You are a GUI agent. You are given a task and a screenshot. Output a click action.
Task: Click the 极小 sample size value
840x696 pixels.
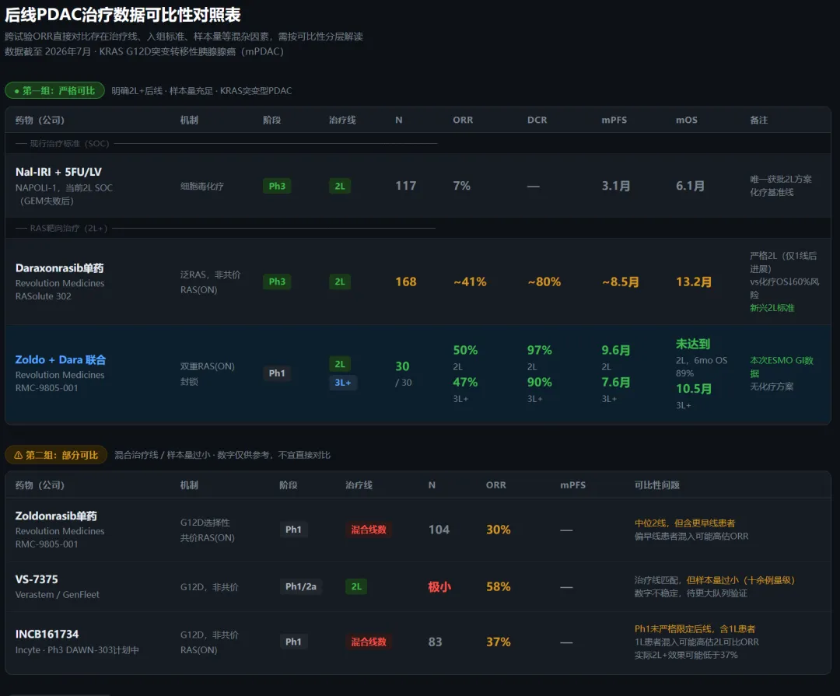click(x=439, y=587)
